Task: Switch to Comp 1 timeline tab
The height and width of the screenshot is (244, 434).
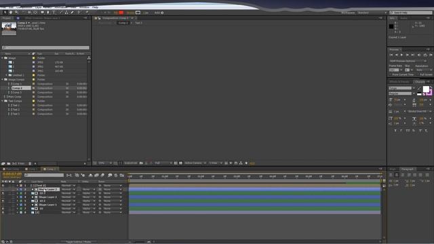Action: [32, 169]
